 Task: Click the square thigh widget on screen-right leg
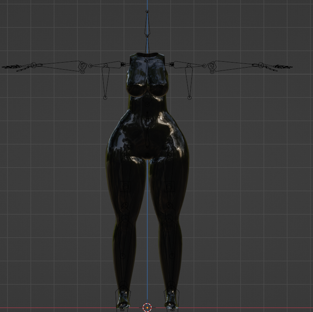169,187
